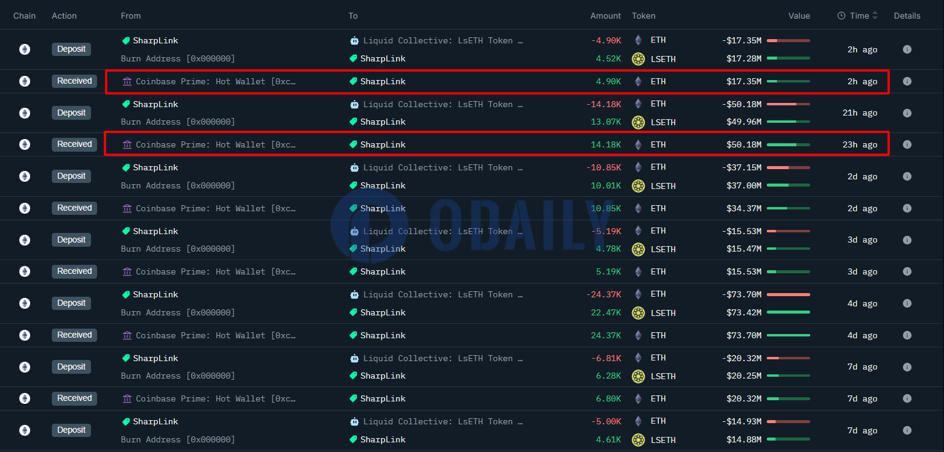
Task: Click bank icon beside Coinbase Prime in 2h row
Action: click(x=127, y=81)
